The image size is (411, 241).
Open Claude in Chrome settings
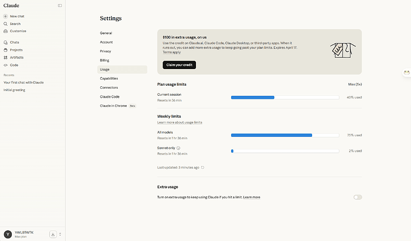(113, 106)
